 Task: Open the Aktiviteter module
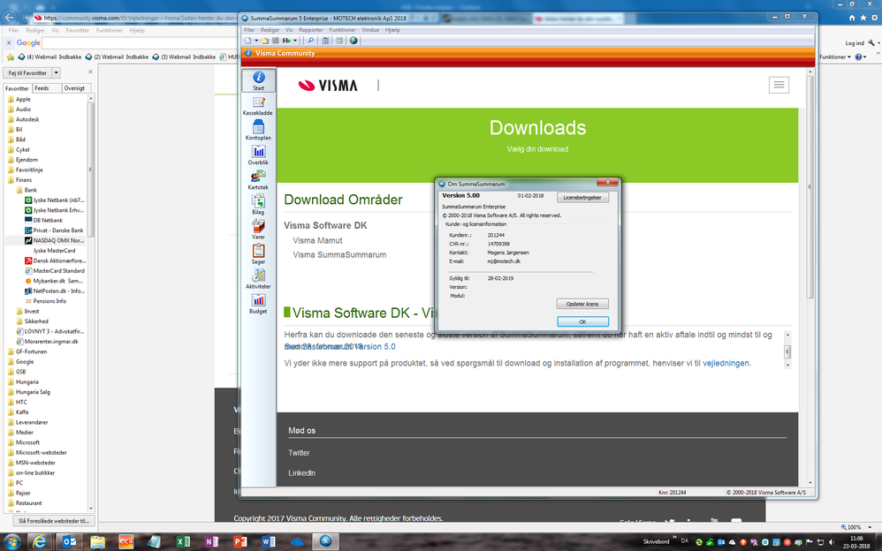click(x=258, y=279)
